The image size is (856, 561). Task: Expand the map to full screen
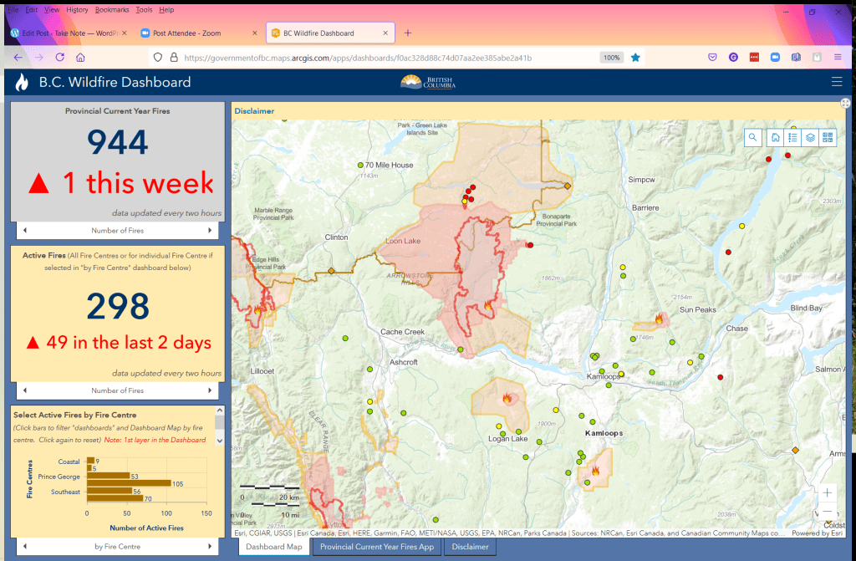[x=845, y=103]
